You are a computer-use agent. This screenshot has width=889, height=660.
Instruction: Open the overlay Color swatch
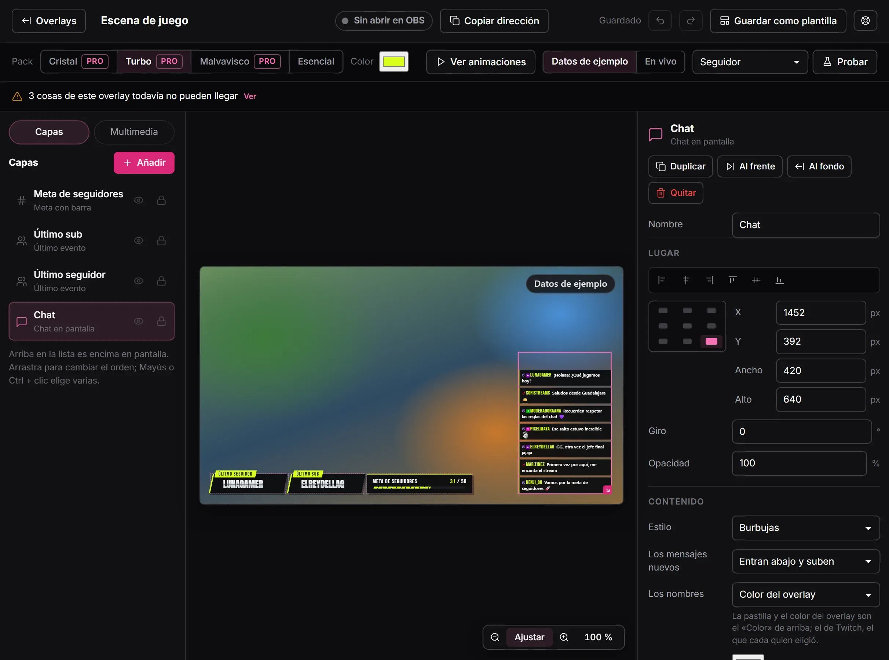point(394,62)
